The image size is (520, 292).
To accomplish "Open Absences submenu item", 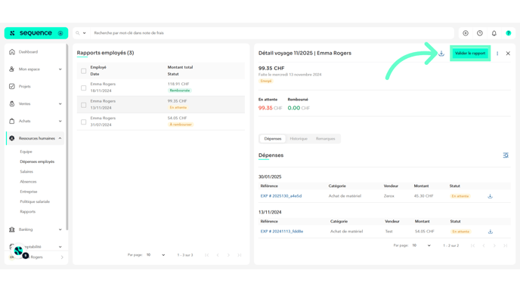I will click(28, 181).
